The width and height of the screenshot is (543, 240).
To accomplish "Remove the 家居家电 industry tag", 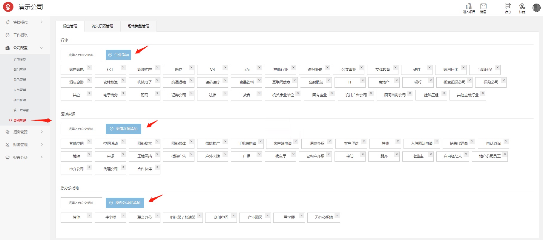I will point(89,68).
